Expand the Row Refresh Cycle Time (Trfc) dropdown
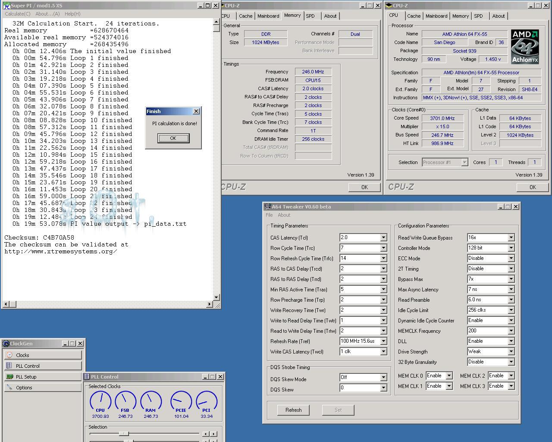The height and width of the screenshot is (442, 552). (x=383, y=258)
